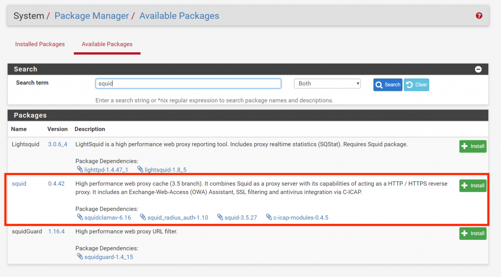Open the Both search scope dropdown
501x277 pixels.
click(x=327, y=84)
